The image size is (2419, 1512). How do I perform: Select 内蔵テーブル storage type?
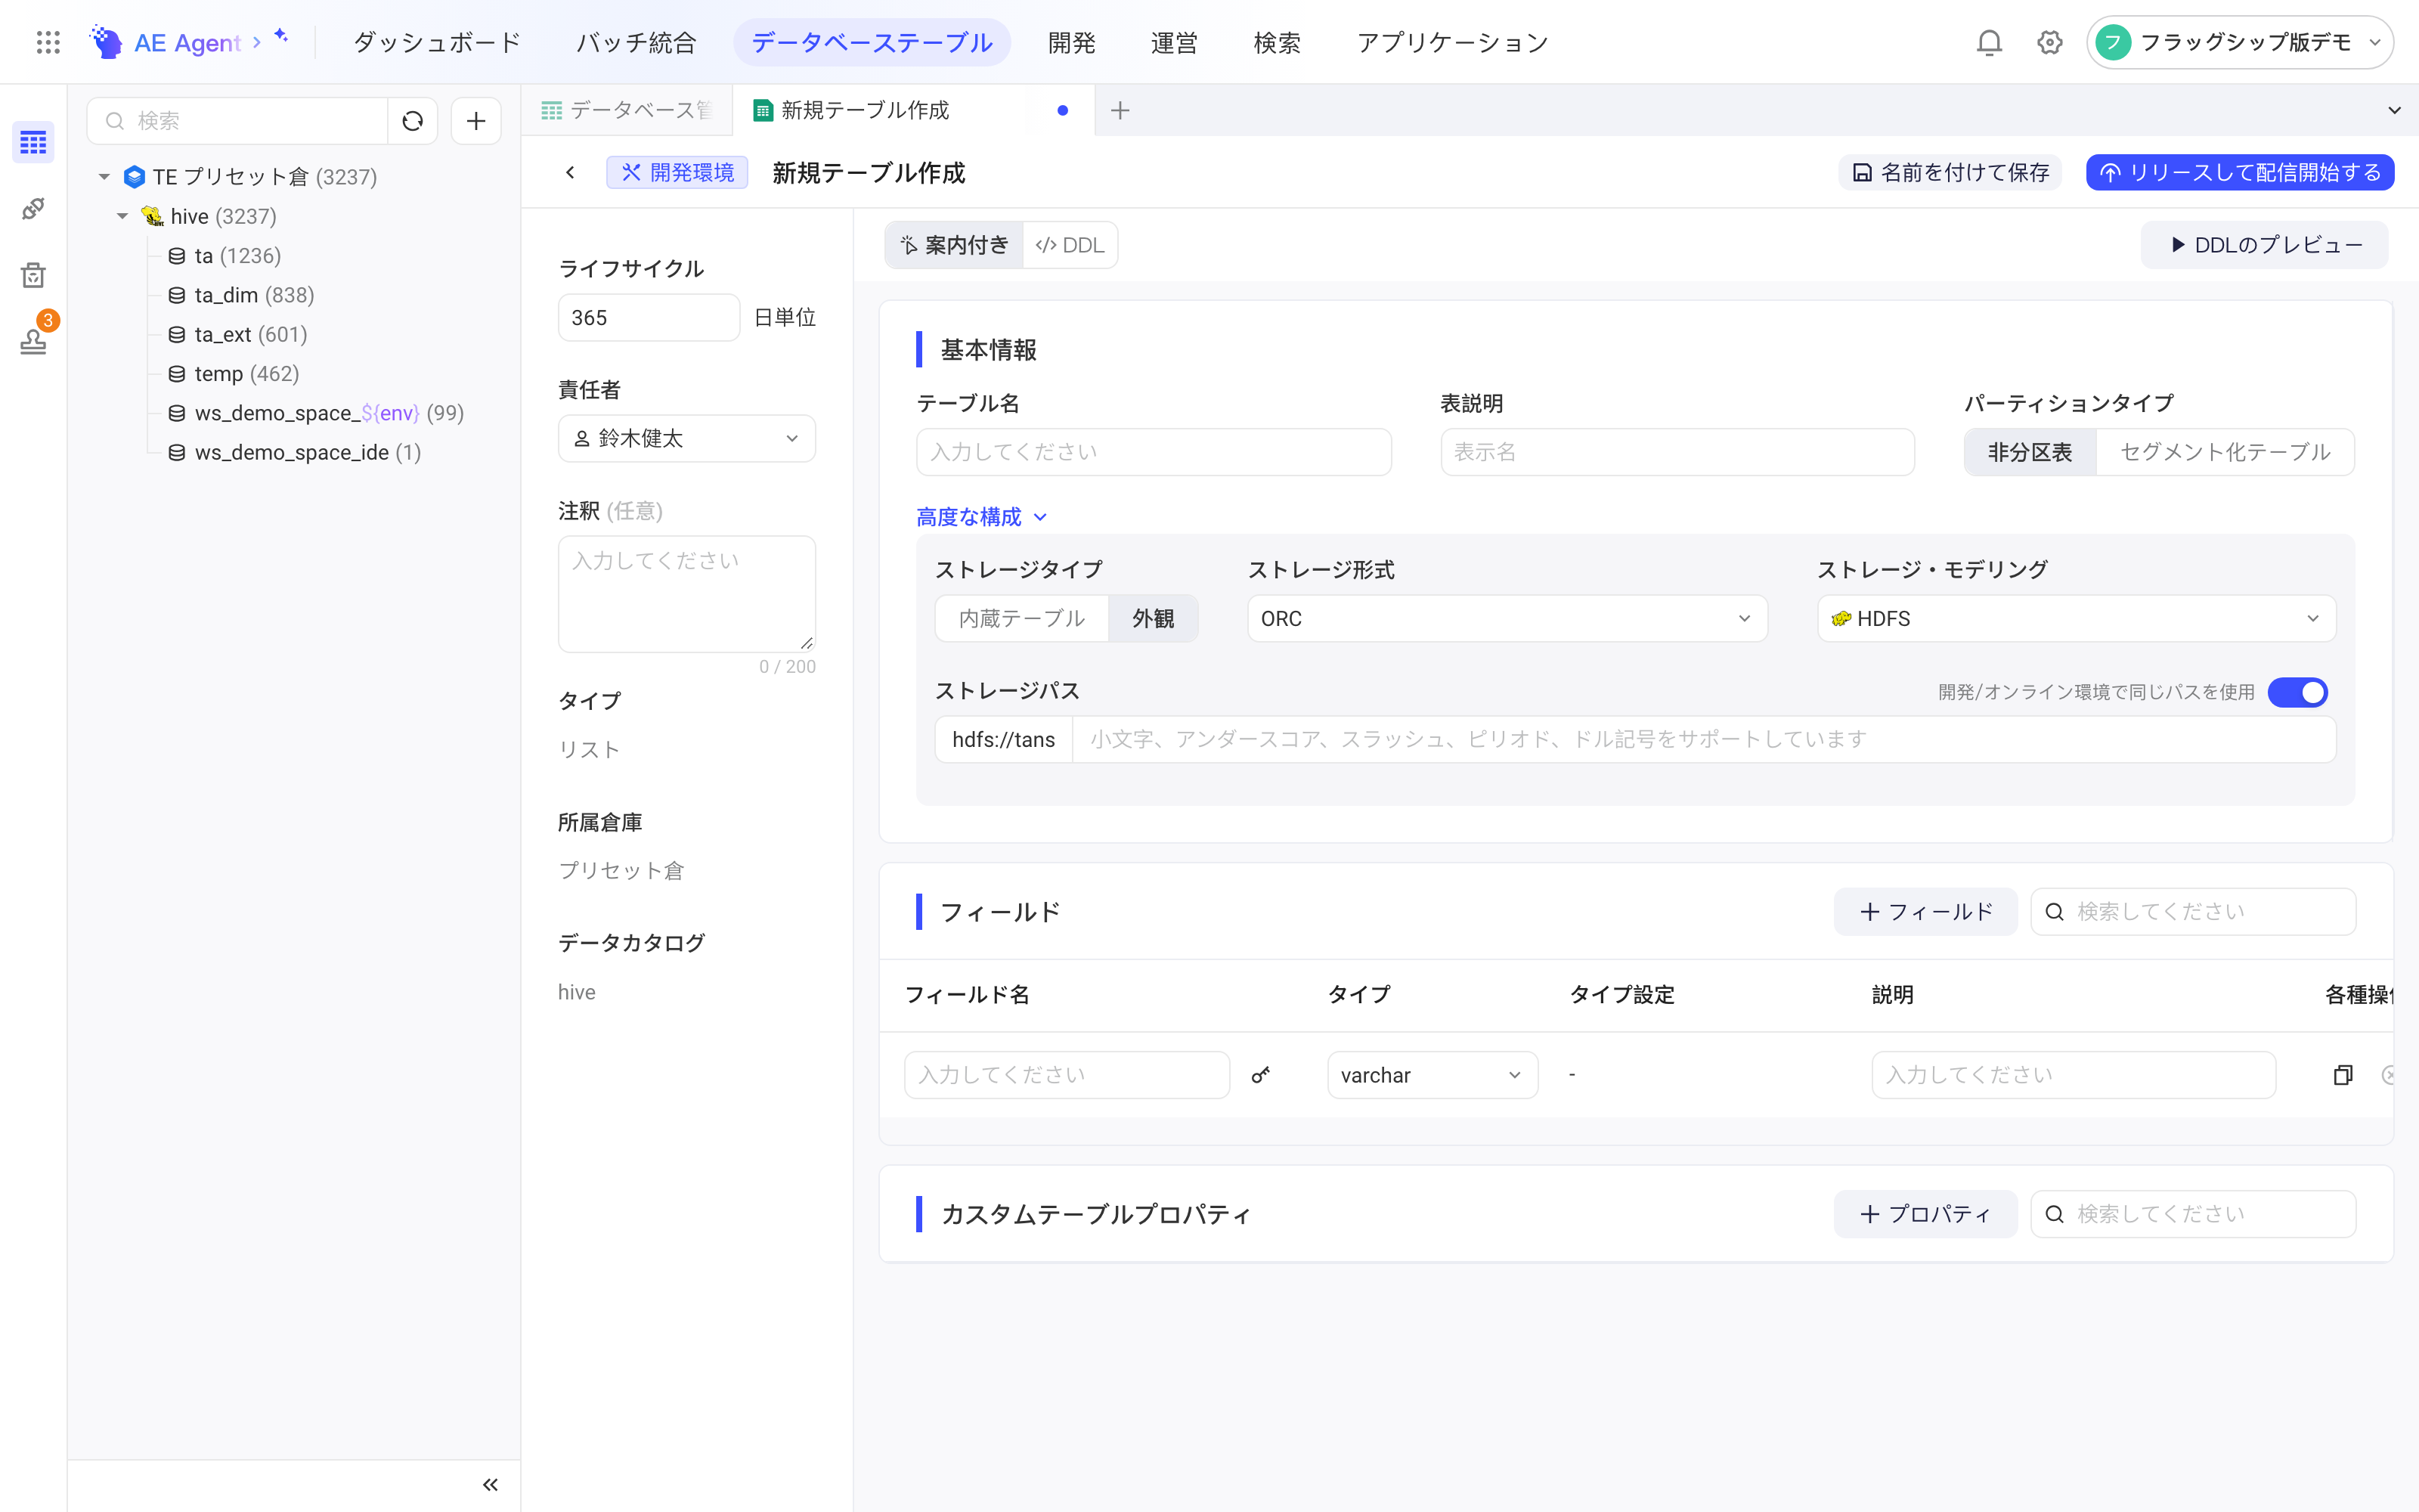click(1021, 618)
